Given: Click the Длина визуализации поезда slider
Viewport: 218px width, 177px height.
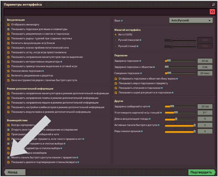Looking at the screenshot, I should (180, 119).
